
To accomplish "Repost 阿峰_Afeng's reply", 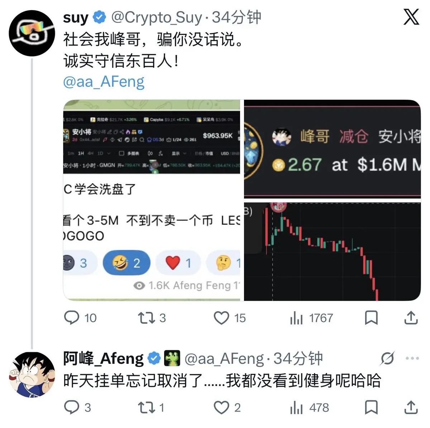I will (x=151, y=408).
